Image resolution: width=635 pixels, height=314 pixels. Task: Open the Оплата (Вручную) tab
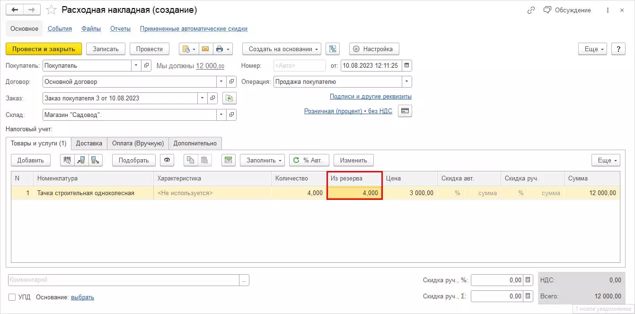pos(138,143)
